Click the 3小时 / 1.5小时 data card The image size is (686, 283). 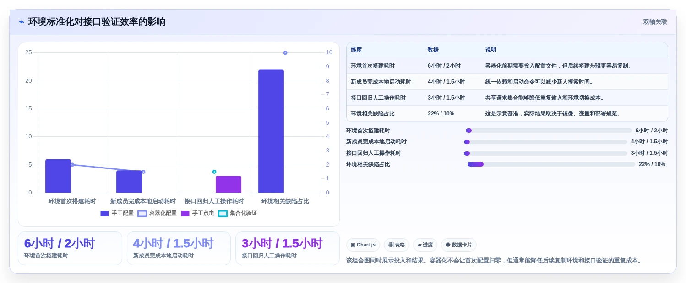click(x=288, y=248)
